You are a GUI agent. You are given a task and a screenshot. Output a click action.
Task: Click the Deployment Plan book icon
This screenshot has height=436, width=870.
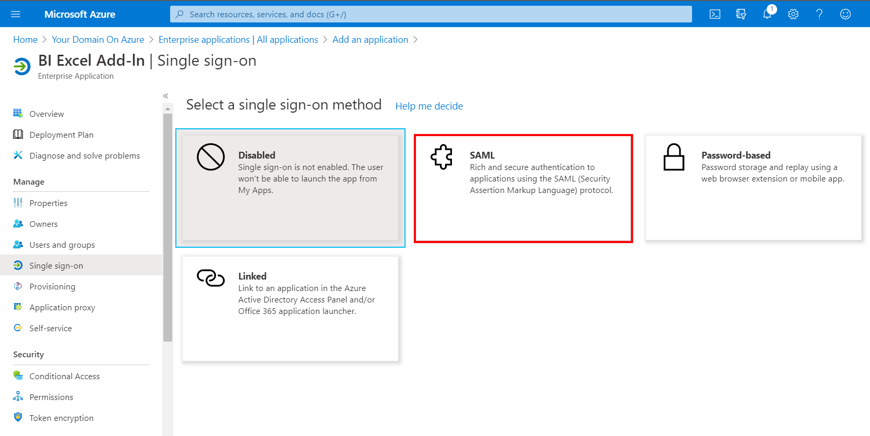(x=18, y=134)
